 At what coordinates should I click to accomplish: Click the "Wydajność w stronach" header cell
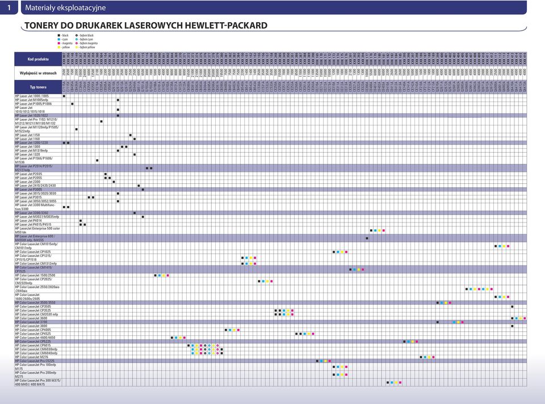(x=38, y=73)
